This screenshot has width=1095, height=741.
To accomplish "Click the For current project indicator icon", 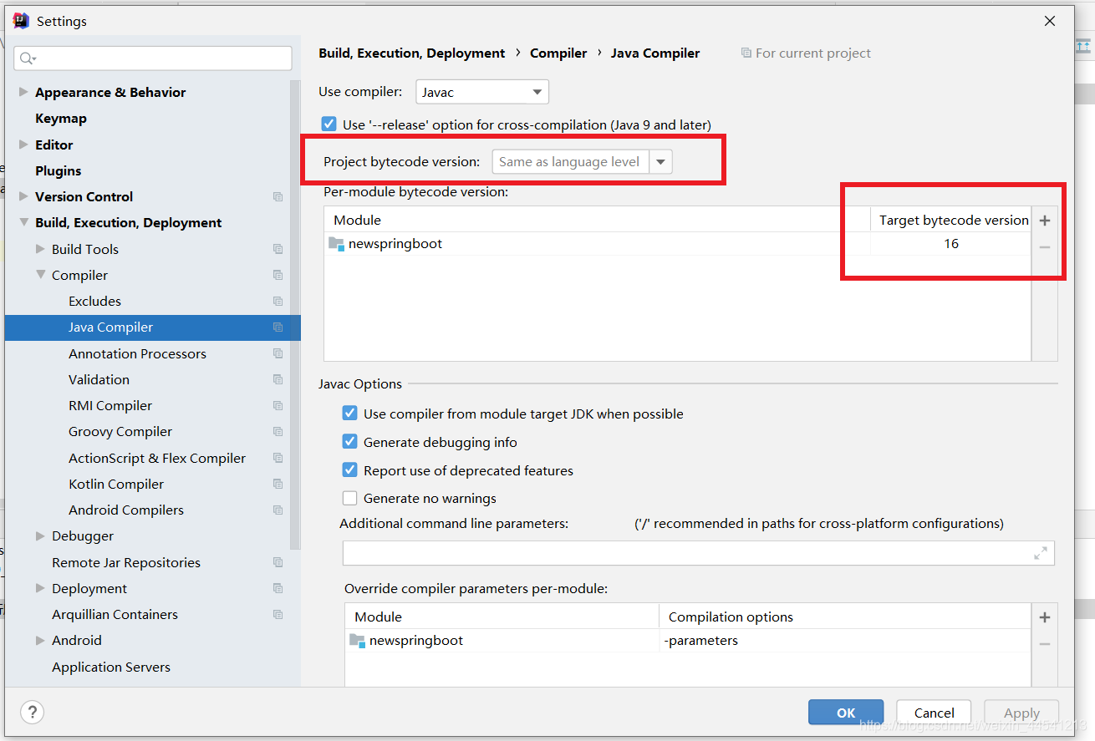I will coord(745,53).
